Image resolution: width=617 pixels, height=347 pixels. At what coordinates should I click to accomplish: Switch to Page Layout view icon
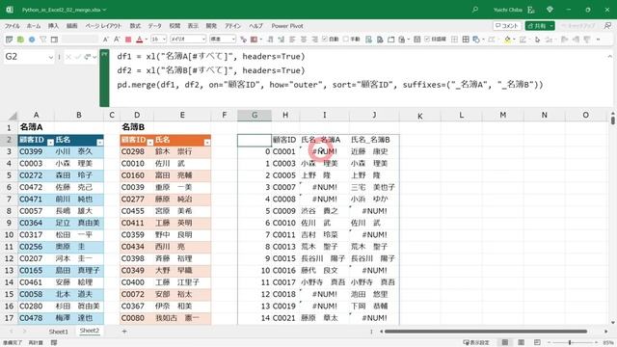click(521, 342)
